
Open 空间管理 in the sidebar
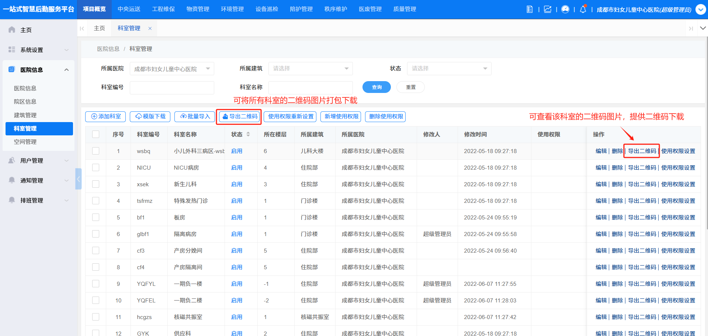click(x=25, y=142)
